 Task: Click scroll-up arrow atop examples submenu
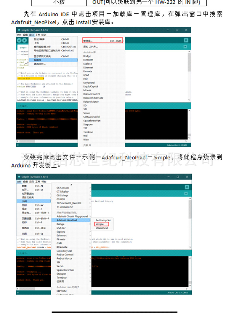[x=71, y=185]
